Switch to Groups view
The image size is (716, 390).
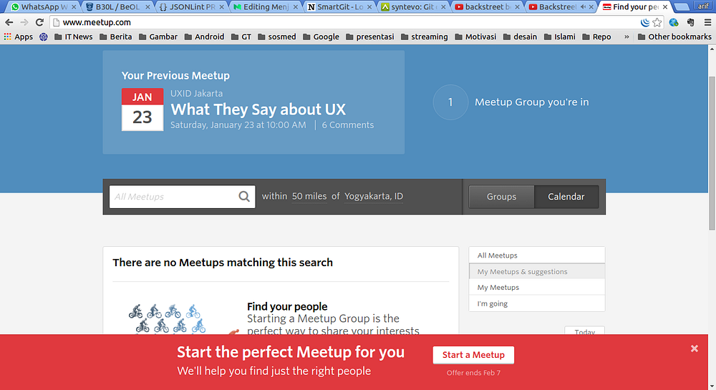point(501,197)
